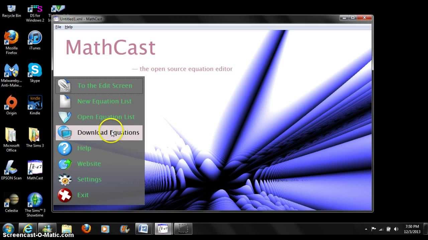Open To the Edit Screen option
This screenshot has width=428, height=240.
point(99,86)
